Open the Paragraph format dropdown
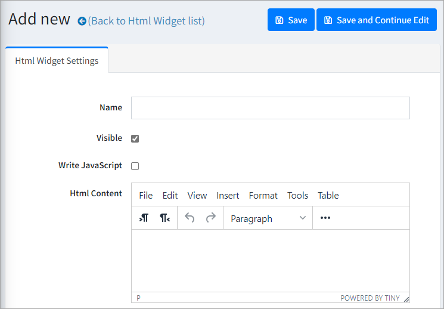The width and height of the screenshot is (444, 309). click(268, 218)
